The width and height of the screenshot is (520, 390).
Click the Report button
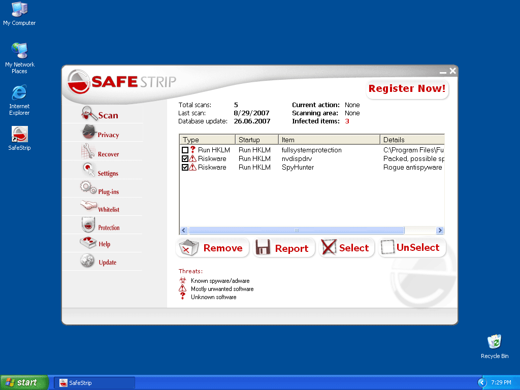(283, 248)
